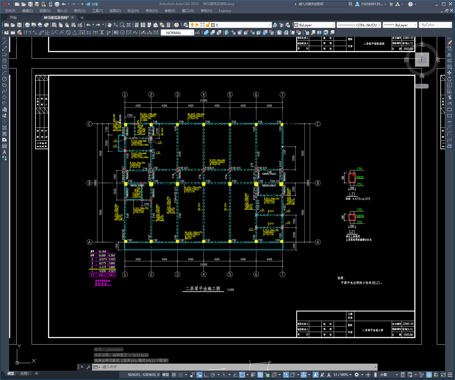Toggle dynamic input in status bar

tap(199, 375)
